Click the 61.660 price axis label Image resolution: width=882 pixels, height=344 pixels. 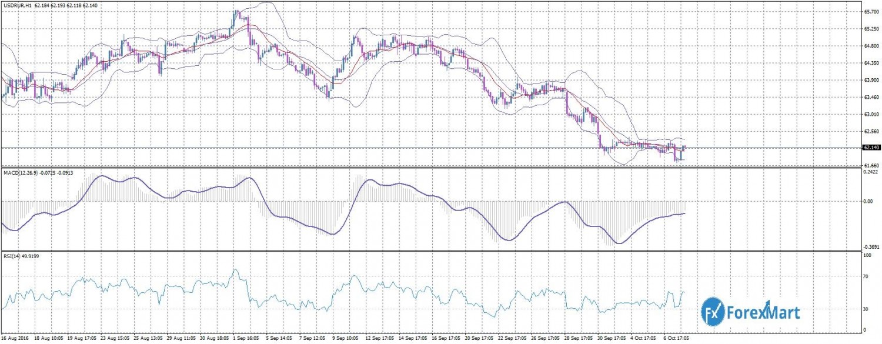tap(871, 166)
